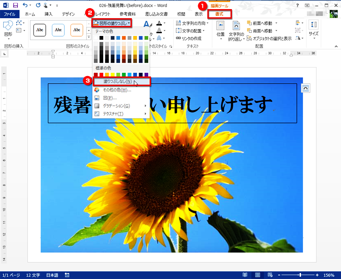The image size is (341, 279).
Task: Open the 図形 shapes gallery
Action: (x=8, y=30)
